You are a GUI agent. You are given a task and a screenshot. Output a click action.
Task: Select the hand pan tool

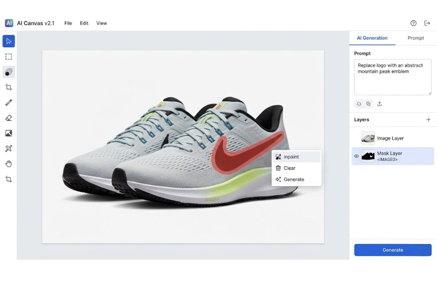(x=9, y=164)
